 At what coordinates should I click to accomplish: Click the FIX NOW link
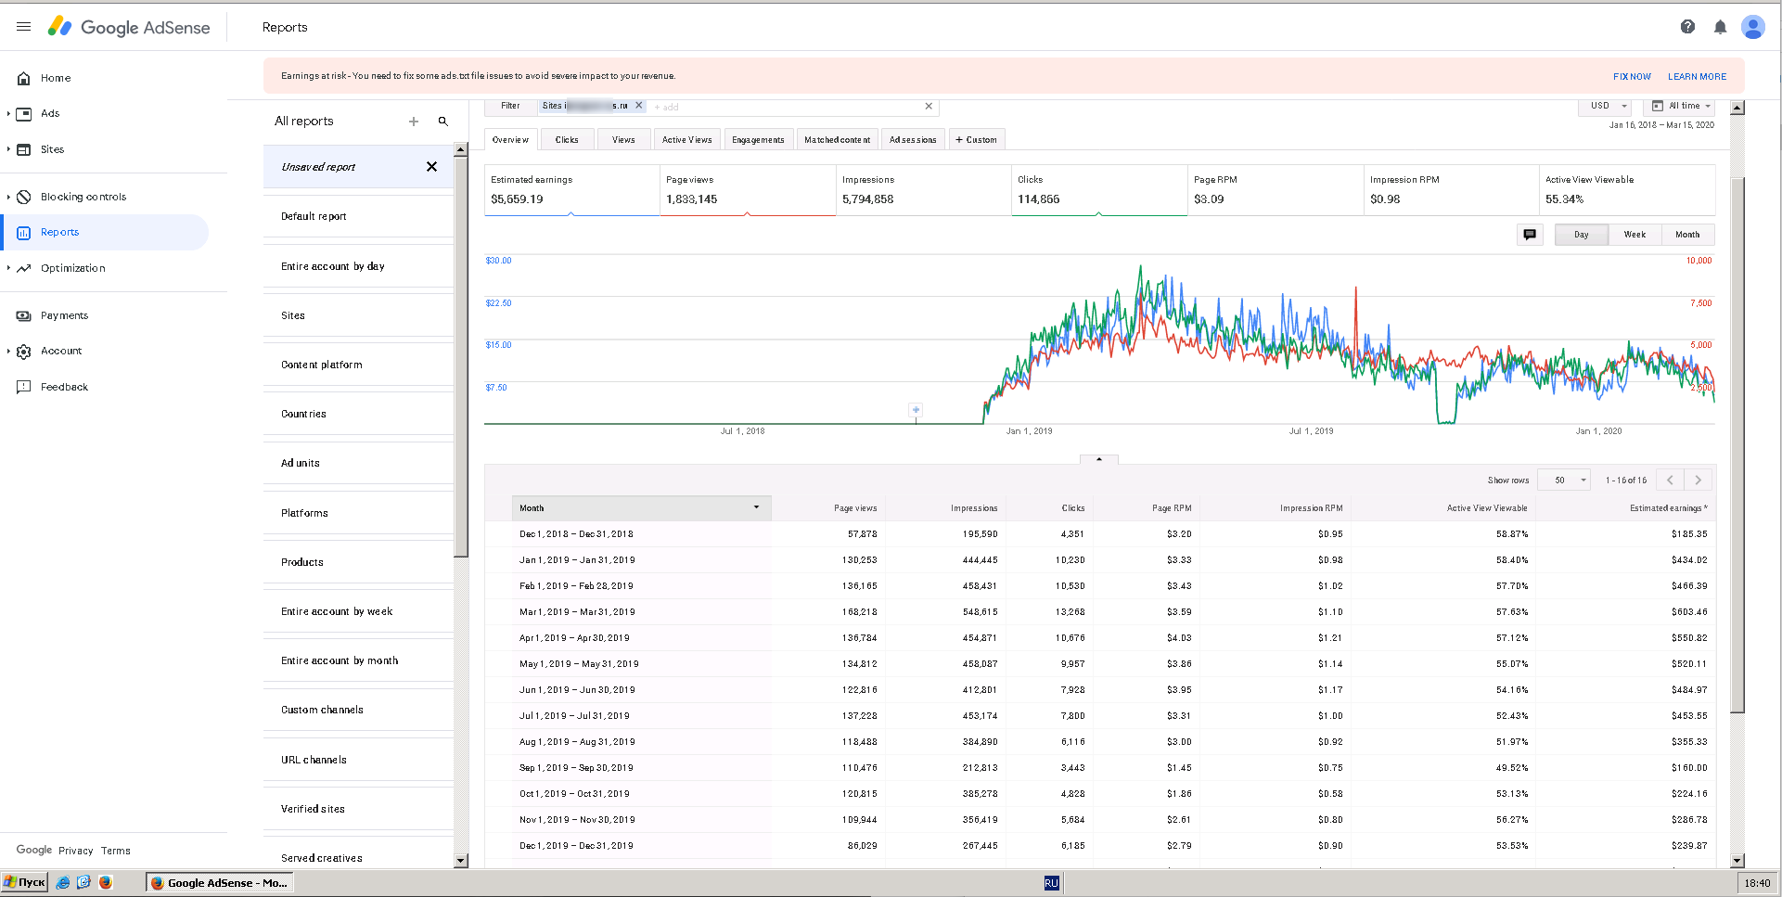click(1631, 77)
